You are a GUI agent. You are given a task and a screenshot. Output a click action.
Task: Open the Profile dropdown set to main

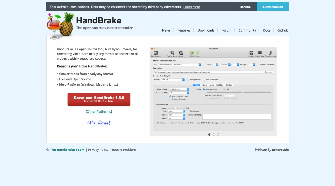(x=176, y=115)
